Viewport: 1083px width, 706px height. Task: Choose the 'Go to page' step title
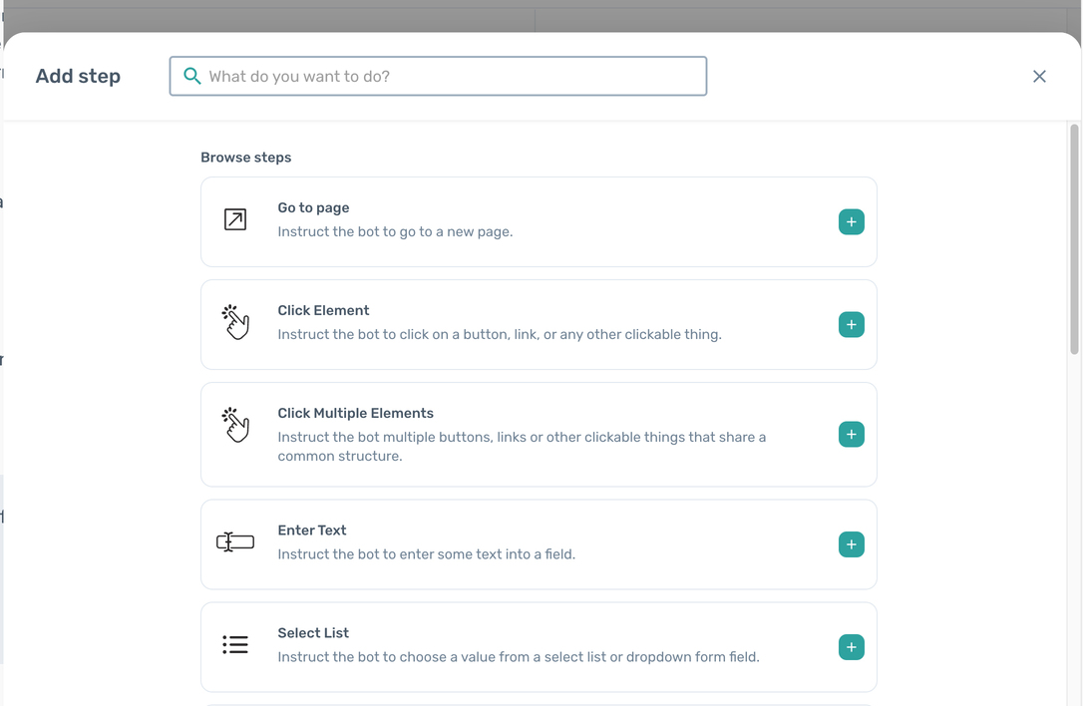(313, 207)
